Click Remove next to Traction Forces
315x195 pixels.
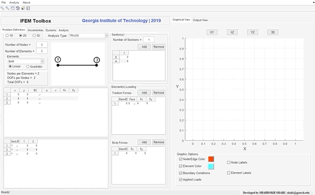click(158, 93)
